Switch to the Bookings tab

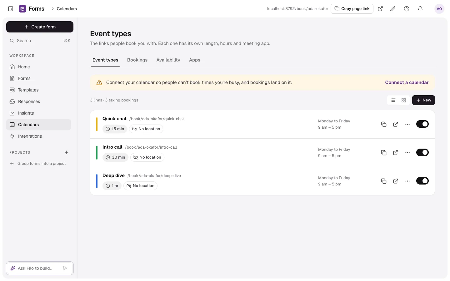[137, 60]
